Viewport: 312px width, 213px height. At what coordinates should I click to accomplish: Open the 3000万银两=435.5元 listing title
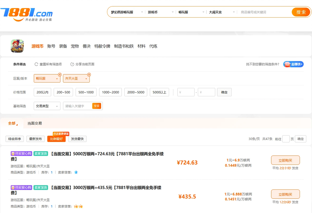click(x=86, y=190)
